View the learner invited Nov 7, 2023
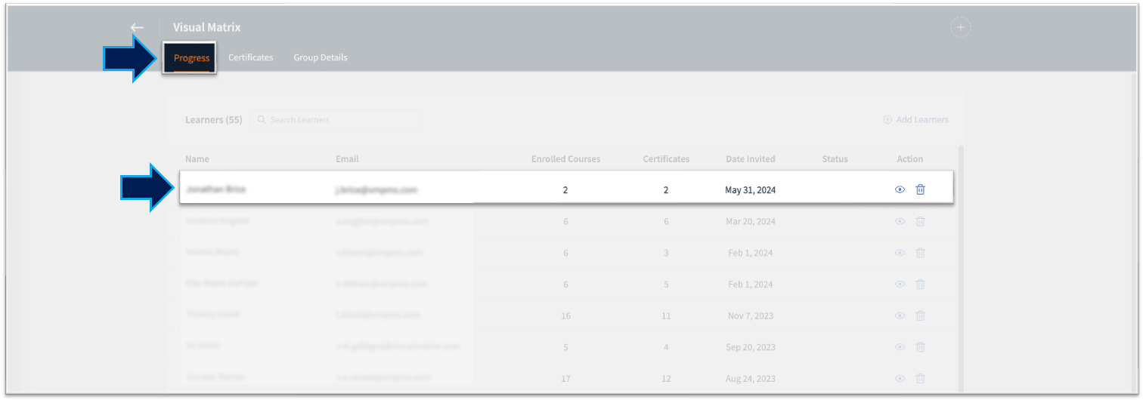Image resolution: width=1143 pixels, height=400 pixels. click(x=900, y=315)
